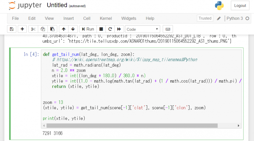Click right arrow of code horizontal scrollbar
The width and height of the screenshot is (254, 141).
point(238,125)
